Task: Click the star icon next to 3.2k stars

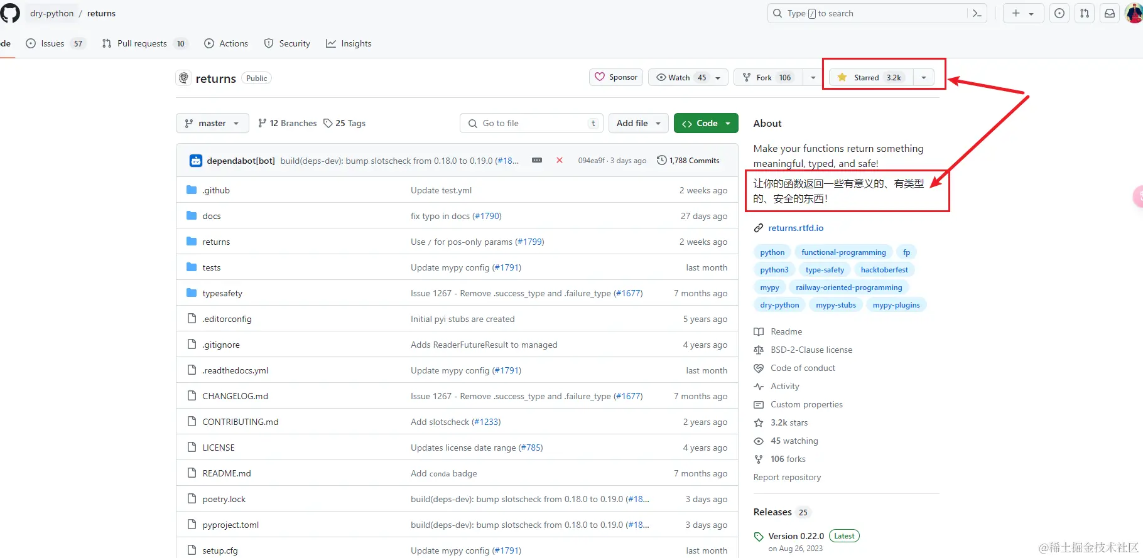Action: (759, 422)
